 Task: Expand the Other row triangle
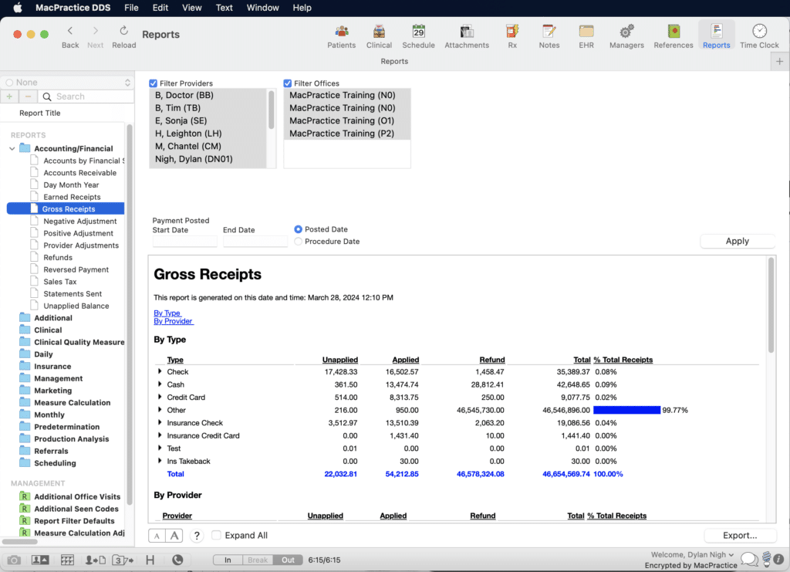pyautogui.click(x=160, y=410)
